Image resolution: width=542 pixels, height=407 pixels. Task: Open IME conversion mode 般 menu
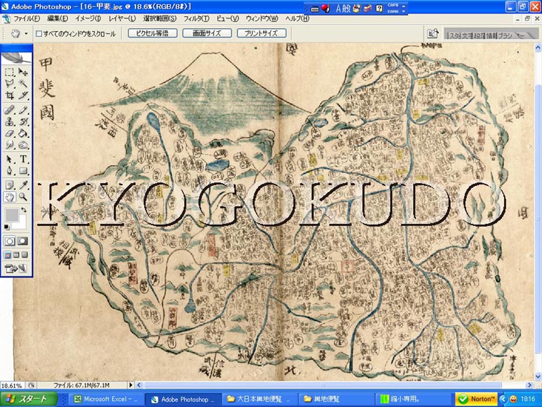tap(347, 8)
